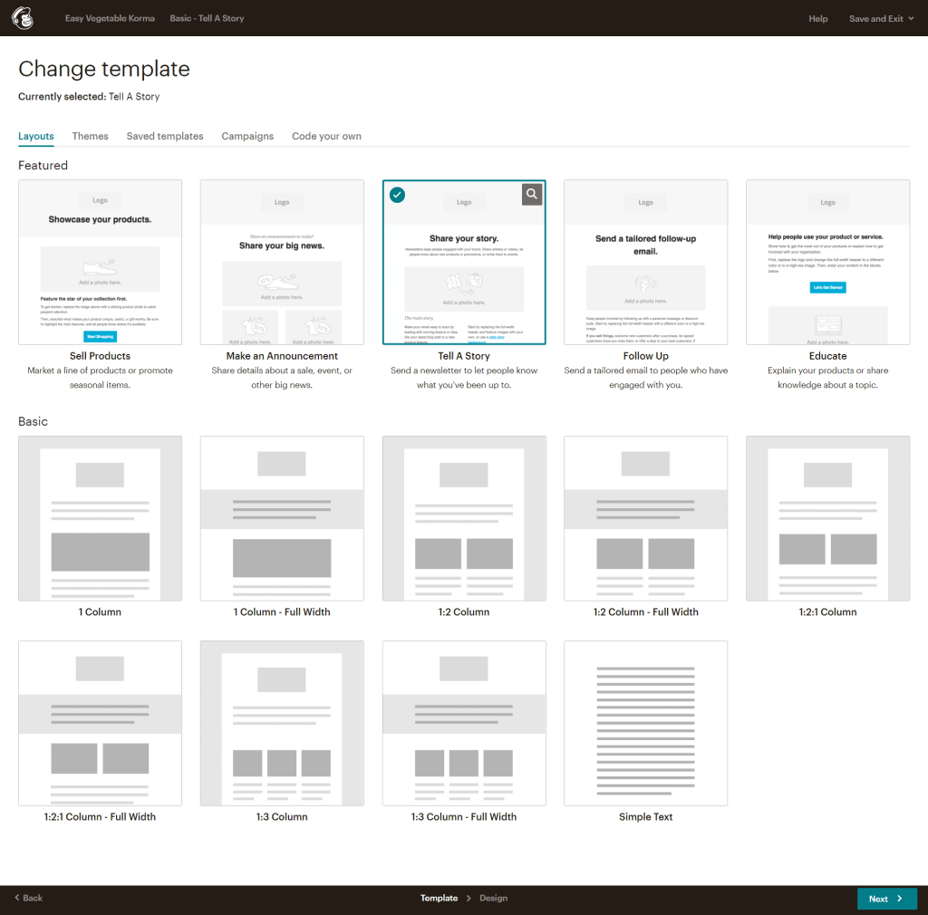Image resolution: width=928 pixels, height=915 pixels.
Task: Click the Featured section heading
Action: pyautogui.click(x=43, y=166)
